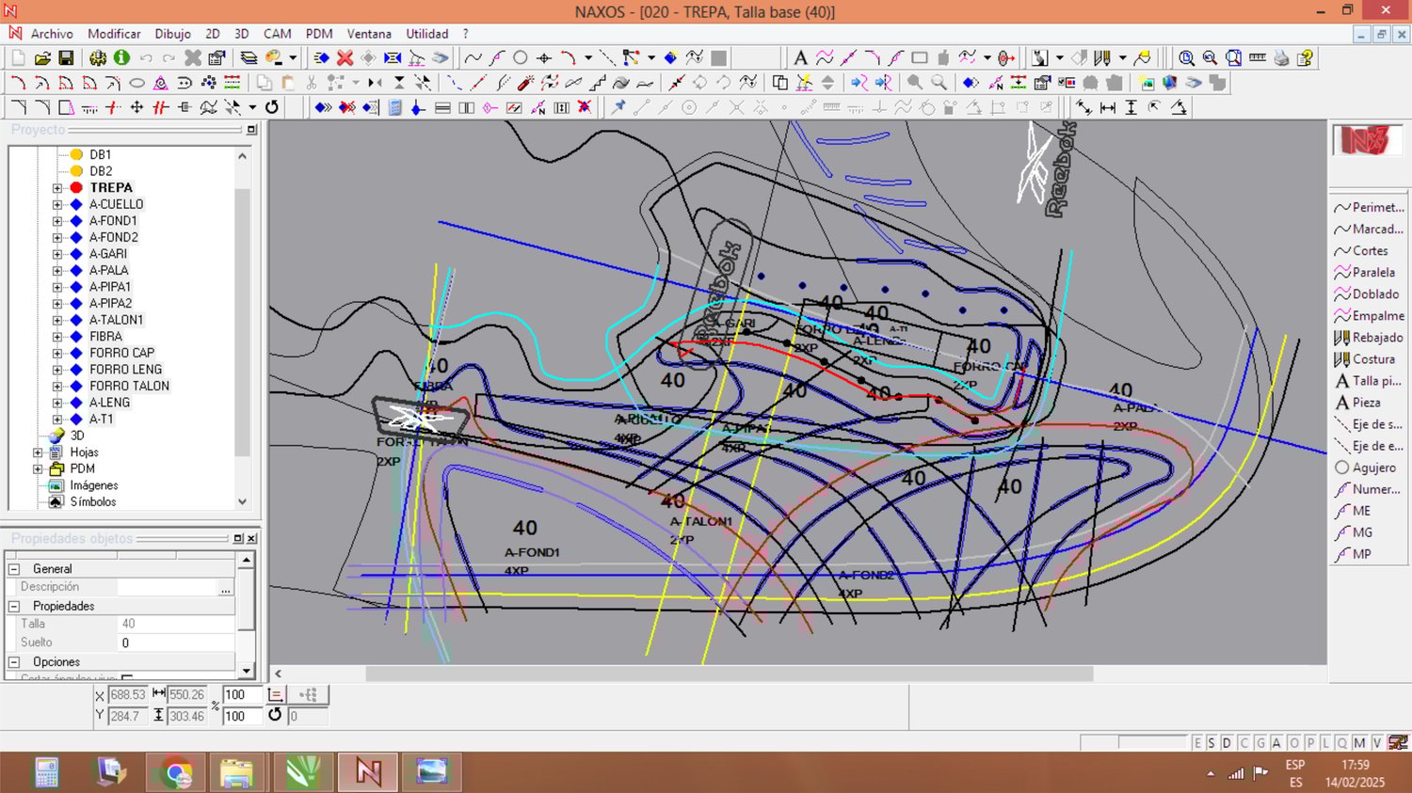This screenshot has height=793, width=1412.
Task: Toggle the 'D' status bar indicator
Action: 1227,743
